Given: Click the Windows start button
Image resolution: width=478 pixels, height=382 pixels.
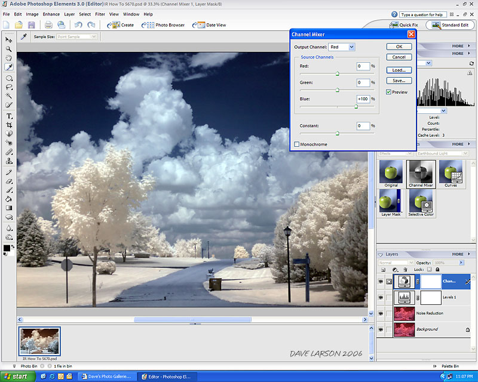Looking at the screenshot, I should click(x=17, y=377).
